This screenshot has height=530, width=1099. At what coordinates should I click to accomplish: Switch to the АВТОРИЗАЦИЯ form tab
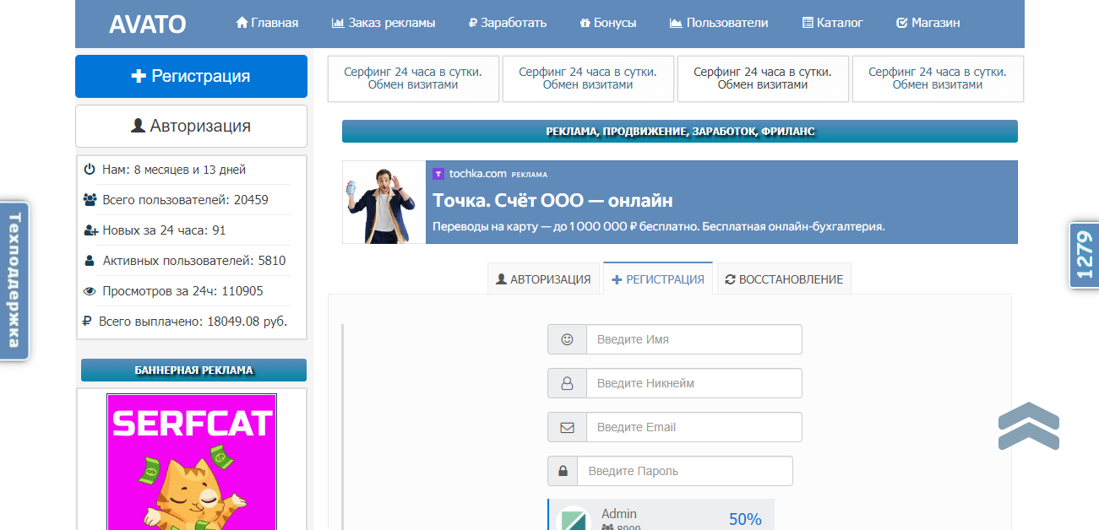coord(543,279)
